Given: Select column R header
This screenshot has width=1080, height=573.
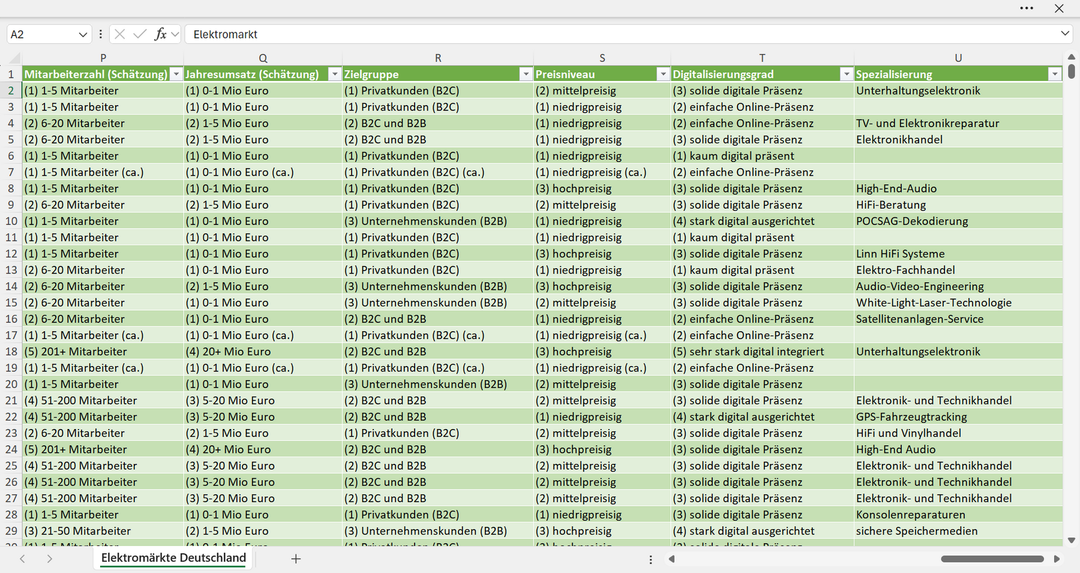Looking at the screenshot, I should (x=438, y=58).
